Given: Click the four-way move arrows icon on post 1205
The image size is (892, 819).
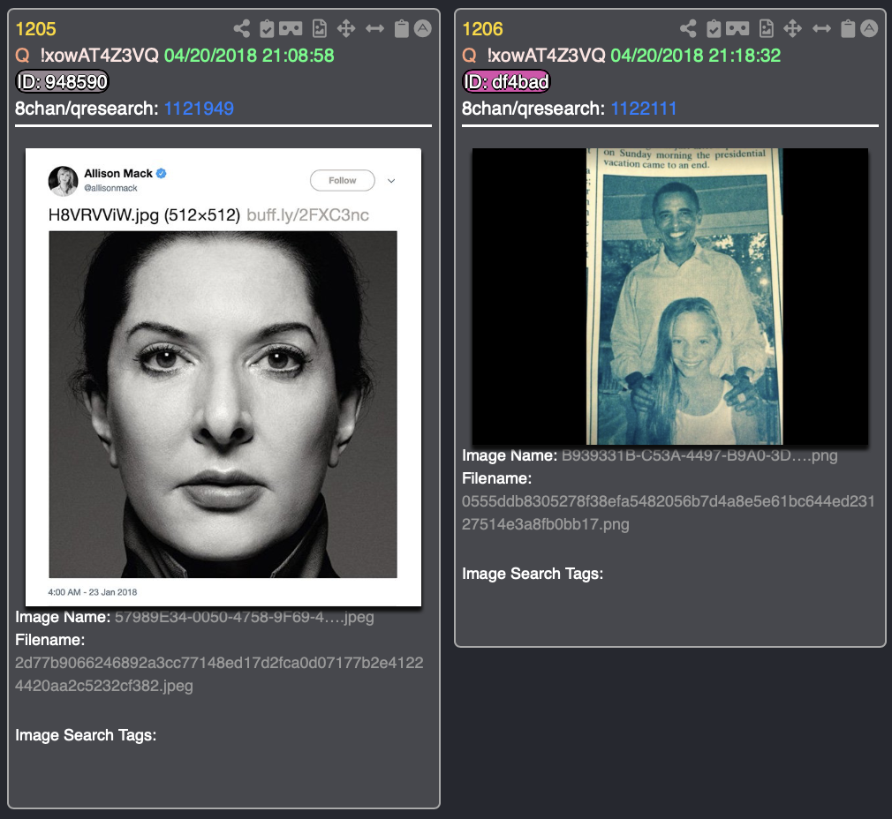Looking at the screenshot, I should click(346, 28).
